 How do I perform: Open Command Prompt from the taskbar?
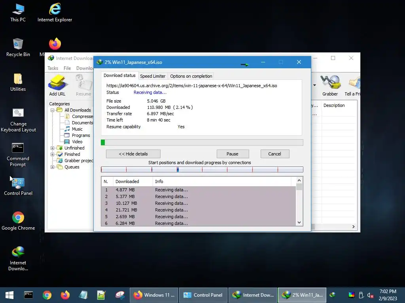pyautogui.click(x=28, y=295)
